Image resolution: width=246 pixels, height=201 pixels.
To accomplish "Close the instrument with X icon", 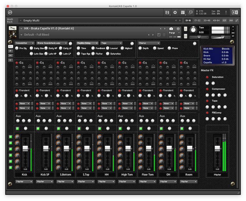I will (233, 27).
